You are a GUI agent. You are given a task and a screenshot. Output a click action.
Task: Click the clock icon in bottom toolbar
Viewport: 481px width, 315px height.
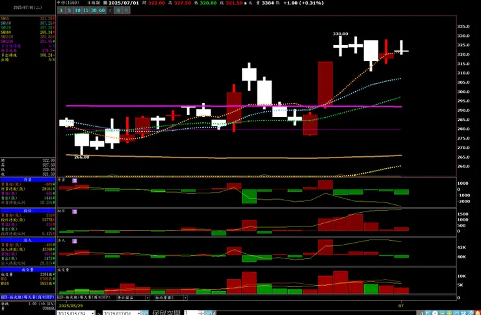[x=435, y=313]
